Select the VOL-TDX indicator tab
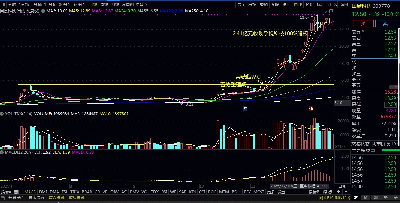The image size is (400, 203). tap(150, 192)
